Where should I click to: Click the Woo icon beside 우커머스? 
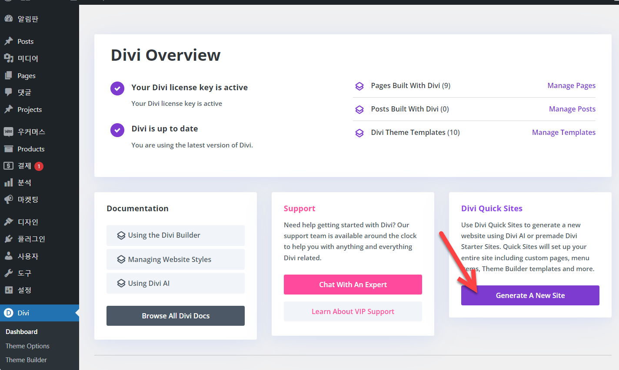9,131
